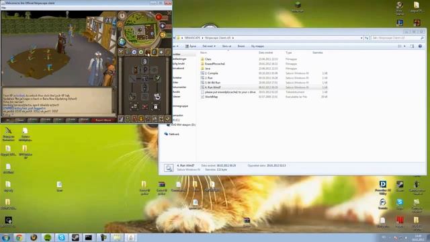
Task: Open the Stats tab in game sidebar
Action: click(128, 52)
